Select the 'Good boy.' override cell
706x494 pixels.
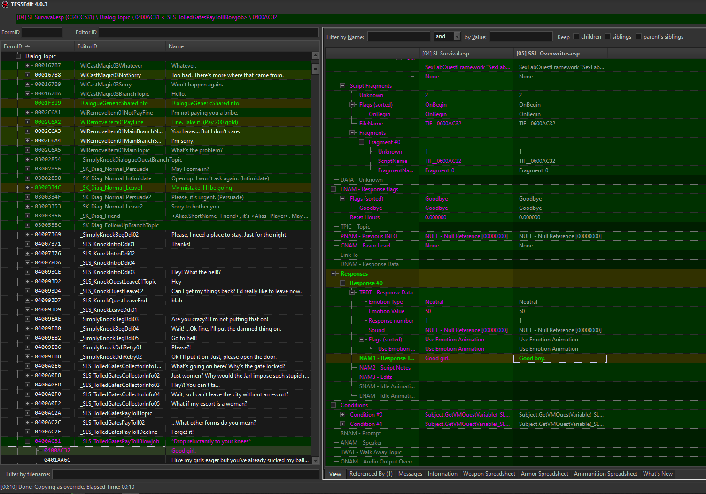click(560, 358)
